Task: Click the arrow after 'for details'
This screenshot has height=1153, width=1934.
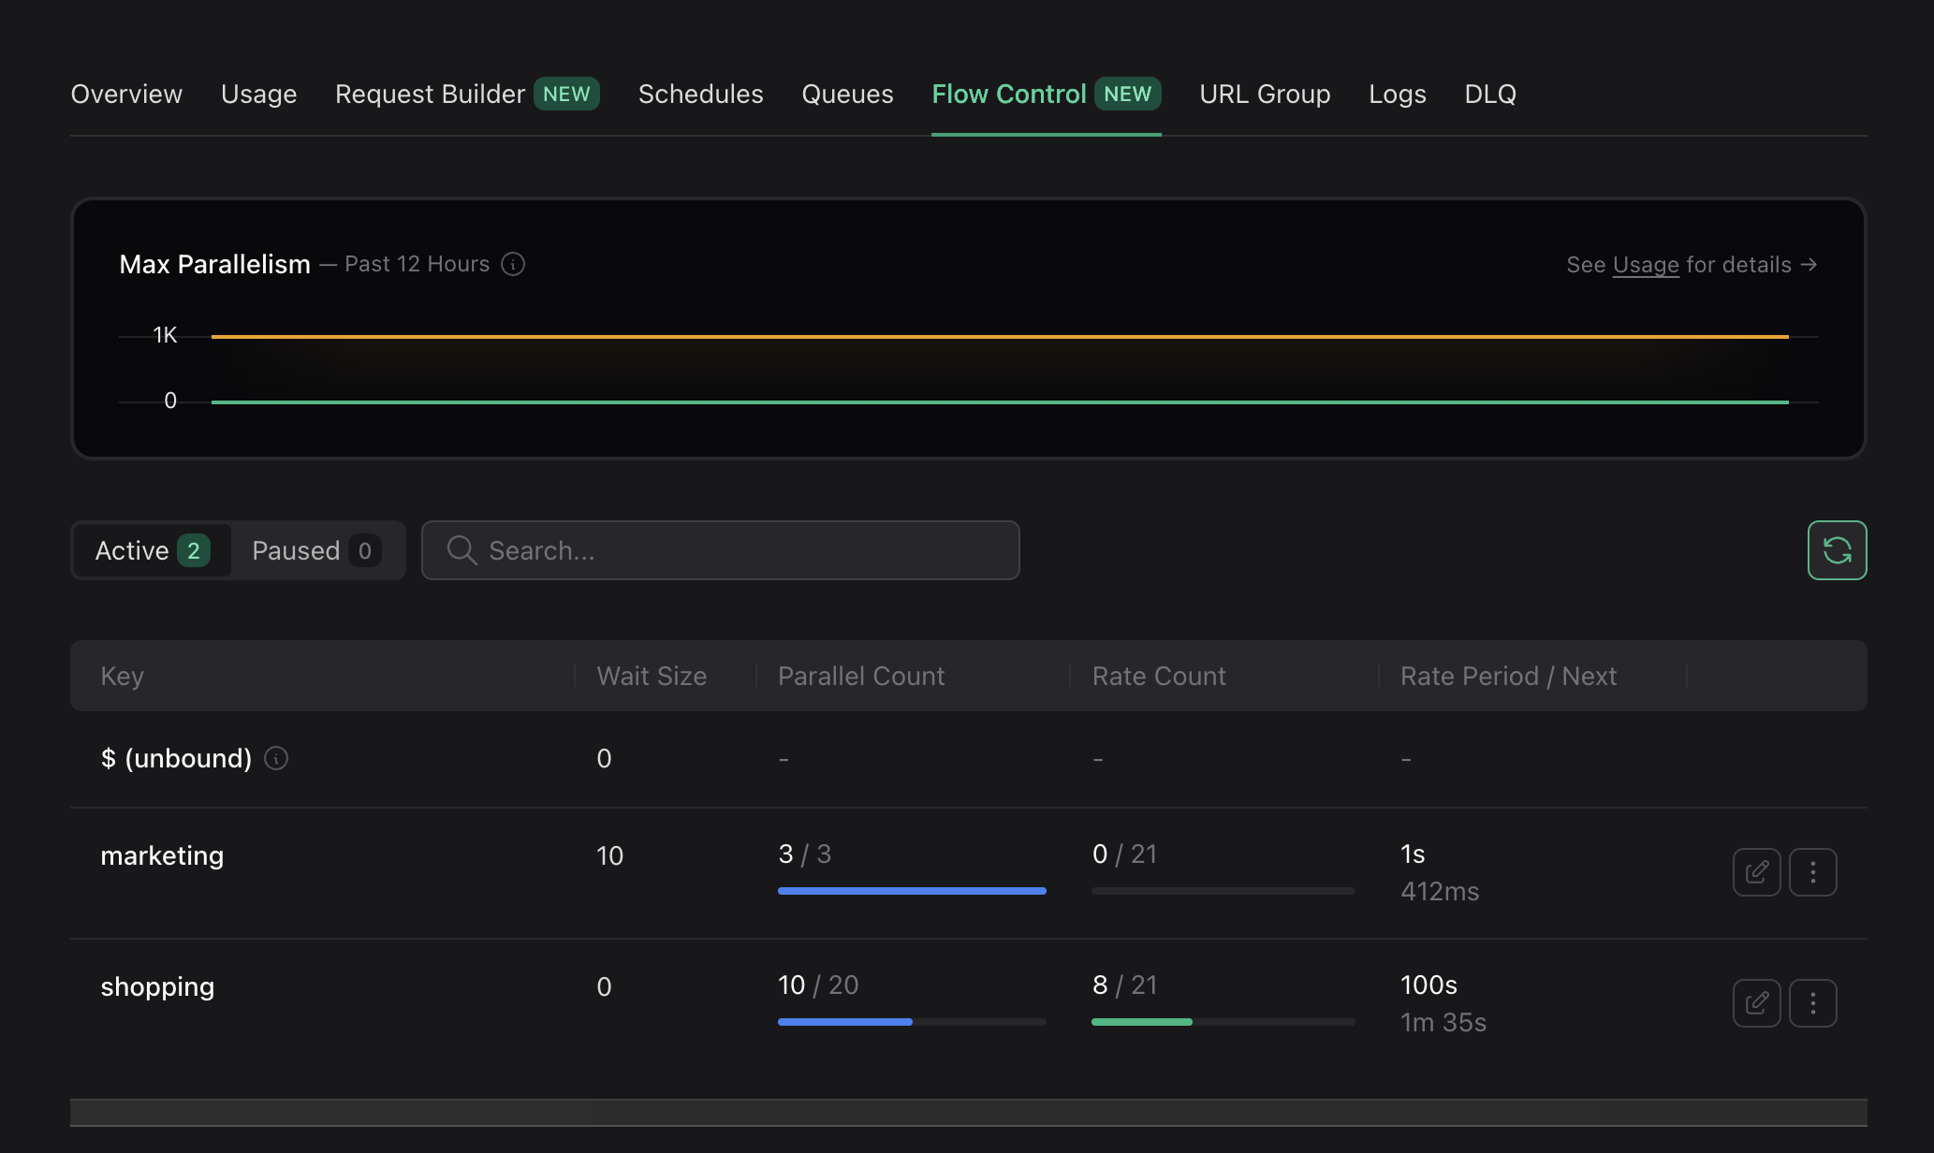Action: [x=1809, y=265]
